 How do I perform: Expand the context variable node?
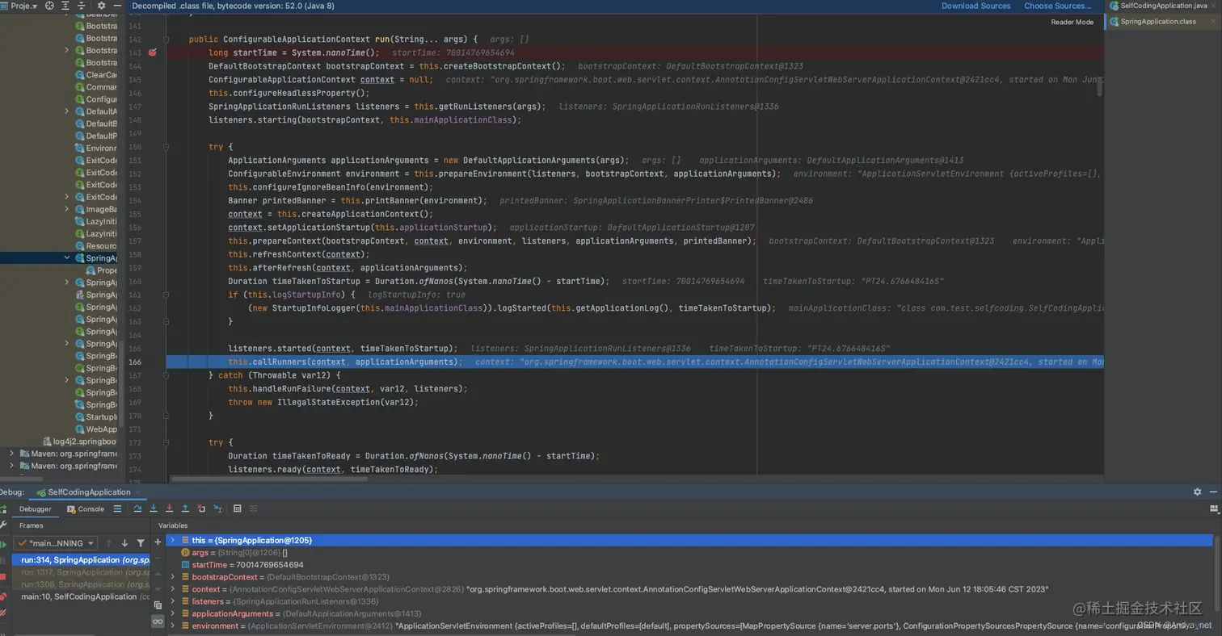[x=172, y=589]
